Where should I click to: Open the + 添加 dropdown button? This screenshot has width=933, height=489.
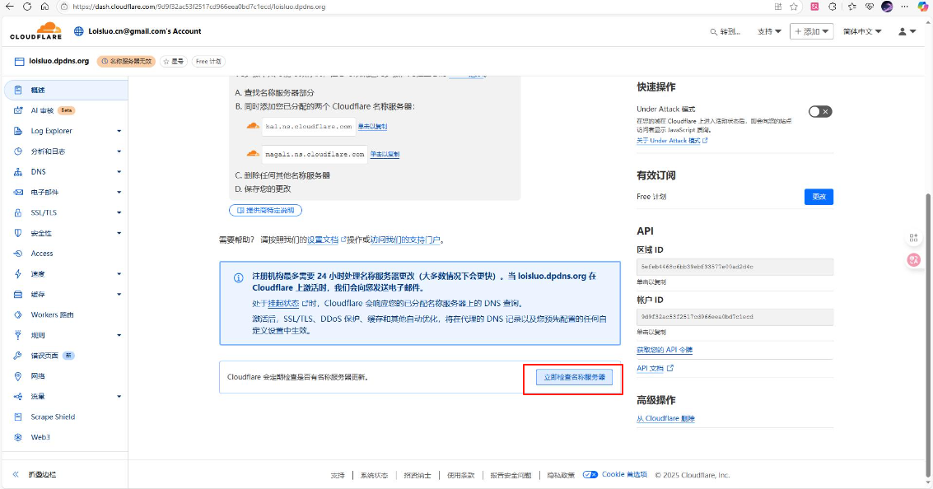click(x=812, y=31)
